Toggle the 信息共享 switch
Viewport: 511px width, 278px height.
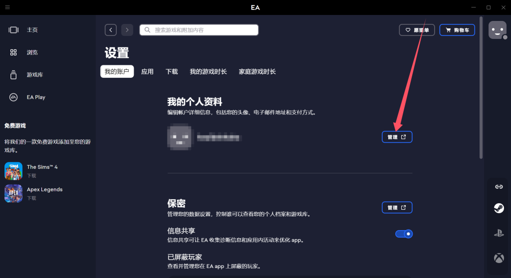click(404, 234)
